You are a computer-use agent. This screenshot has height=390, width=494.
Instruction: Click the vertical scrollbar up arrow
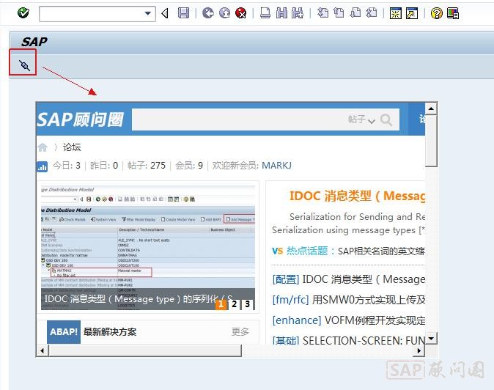click(x=431, y=108)
